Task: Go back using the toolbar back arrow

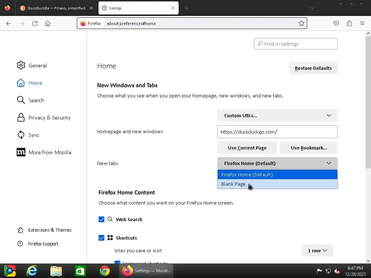Action: tap(9, 24)
